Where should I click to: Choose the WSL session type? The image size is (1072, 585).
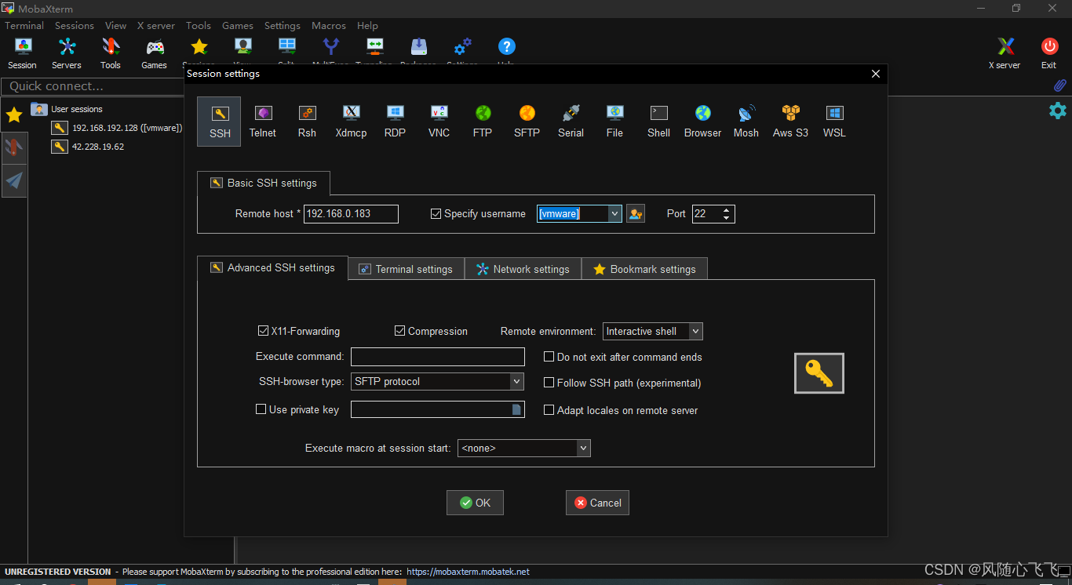(834, 122)
